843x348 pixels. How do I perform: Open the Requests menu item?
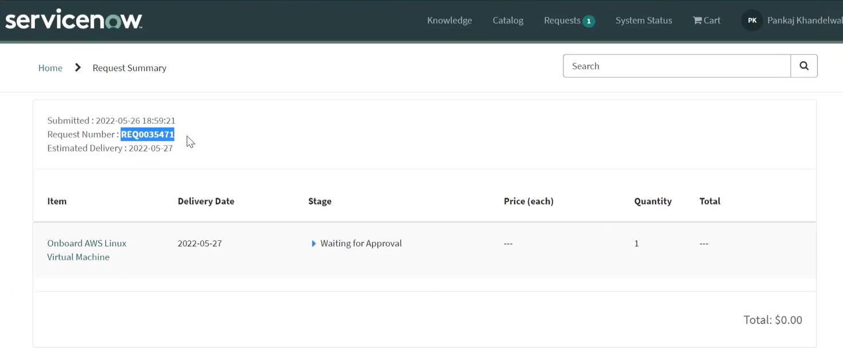tap(562, 21)
